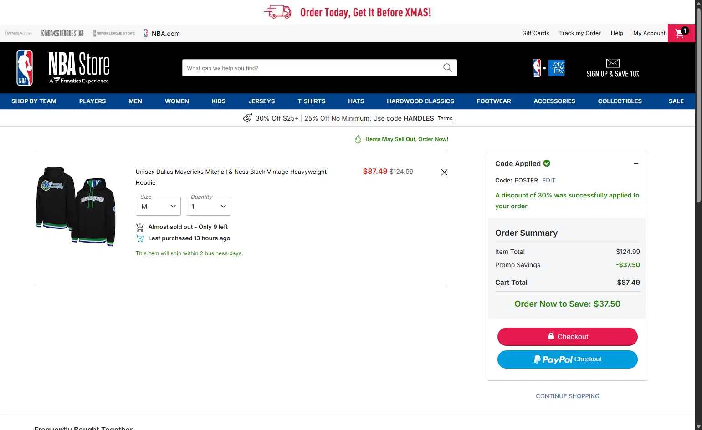Click the fire icon near Items May Sell Out
Viewport: 702px width, 430px height.
click(x=358, y=139)
